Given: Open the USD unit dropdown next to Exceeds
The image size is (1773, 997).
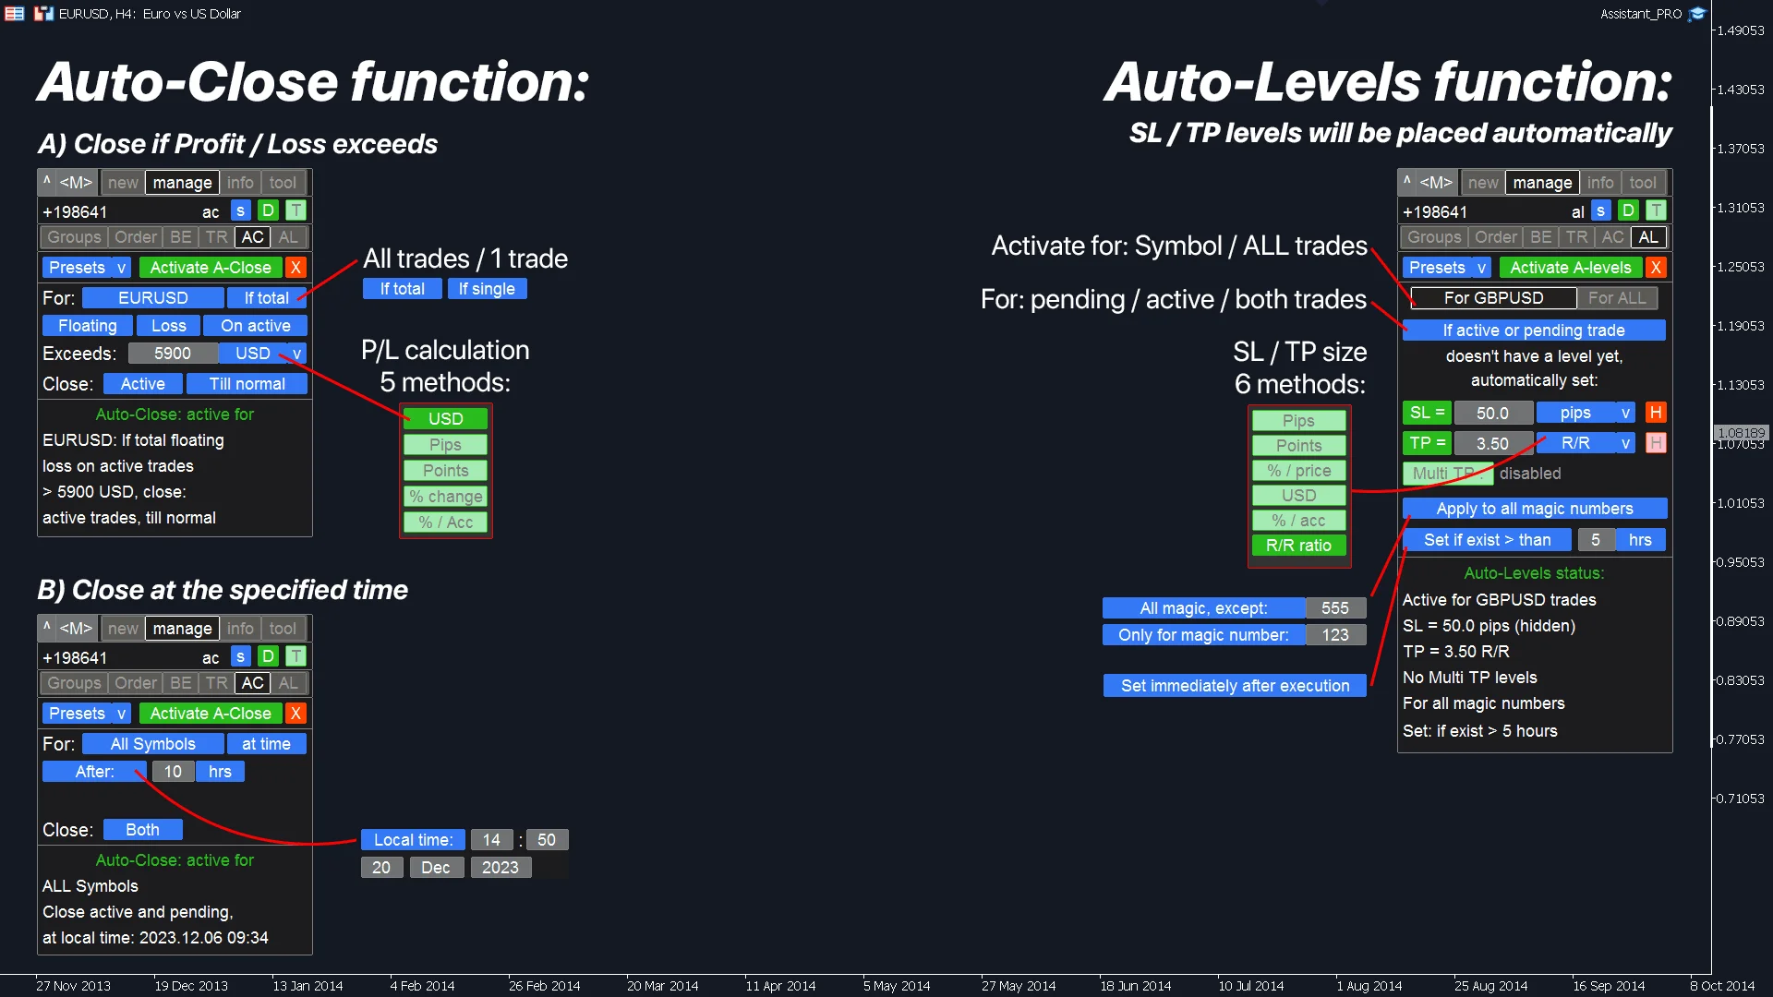Looking at the screenshot, I should tap(296, 354).
